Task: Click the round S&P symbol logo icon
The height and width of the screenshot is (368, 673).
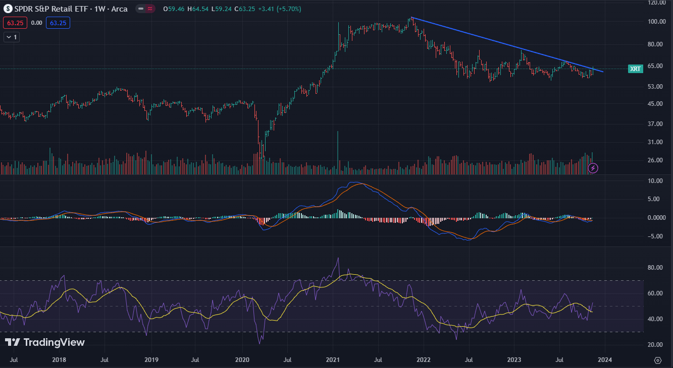Action: coord(8,9)
